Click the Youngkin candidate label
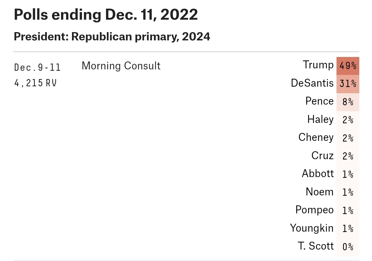372x261 pixels. click(311, 228)
